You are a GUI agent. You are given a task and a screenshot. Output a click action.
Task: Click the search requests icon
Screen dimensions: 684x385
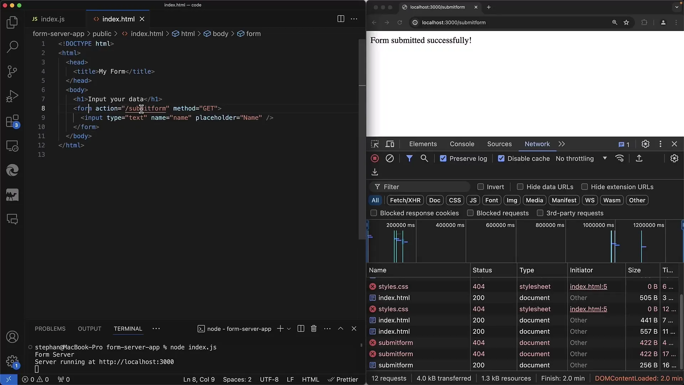424,158
